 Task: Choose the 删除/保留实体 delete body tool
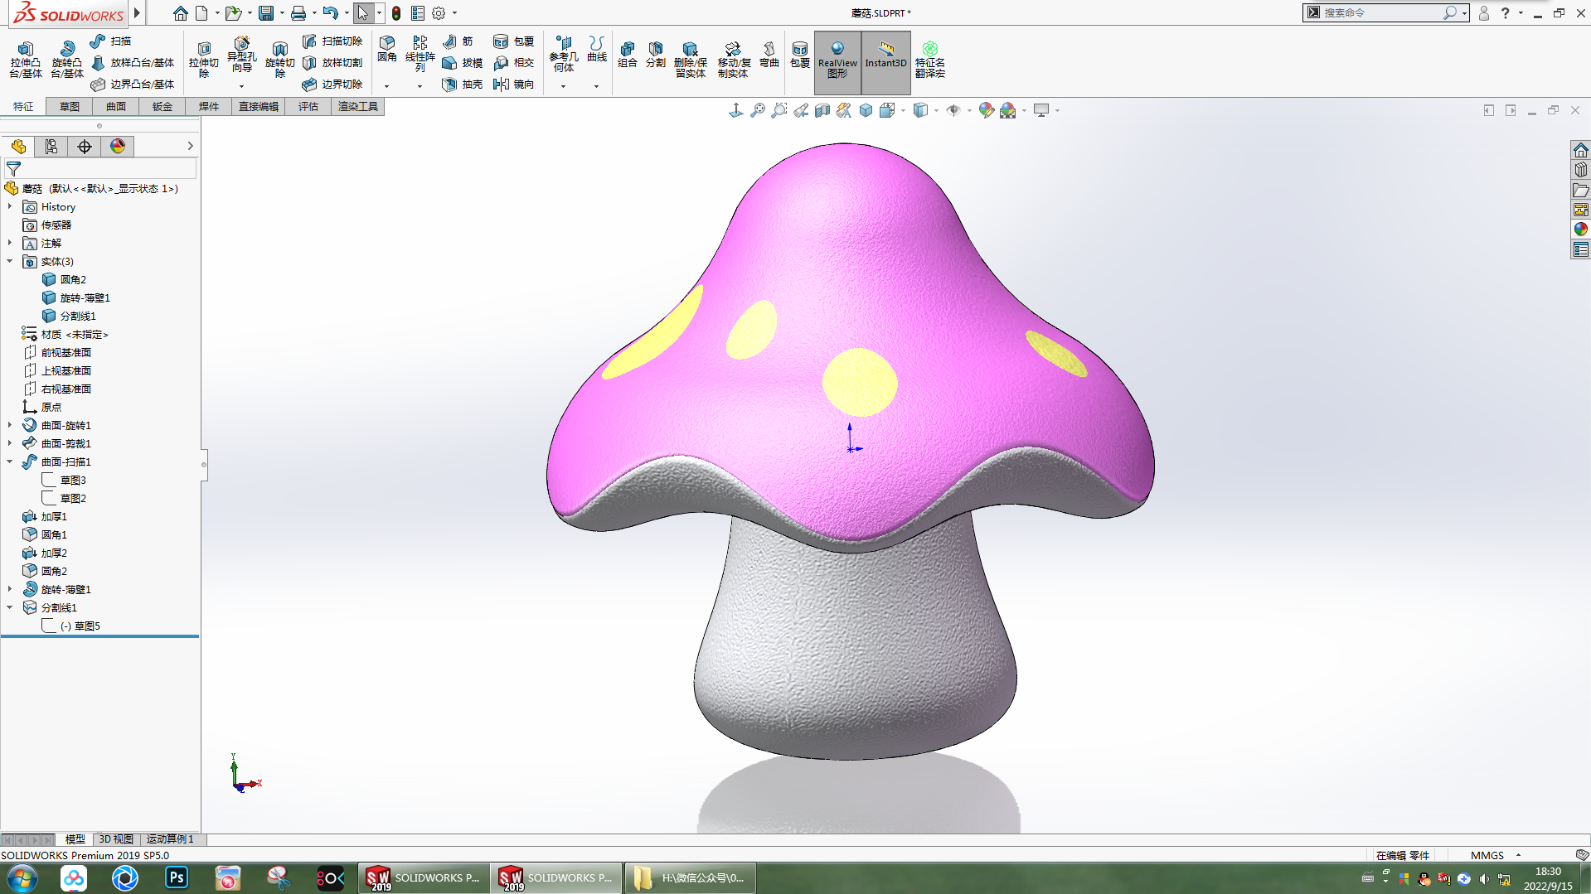tap(690, 60)
